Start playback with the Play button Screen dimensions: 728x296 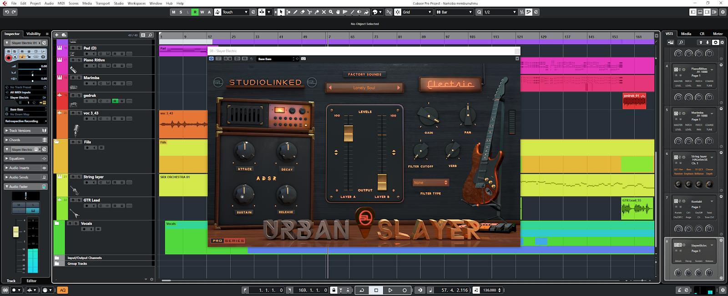point(390,290)
